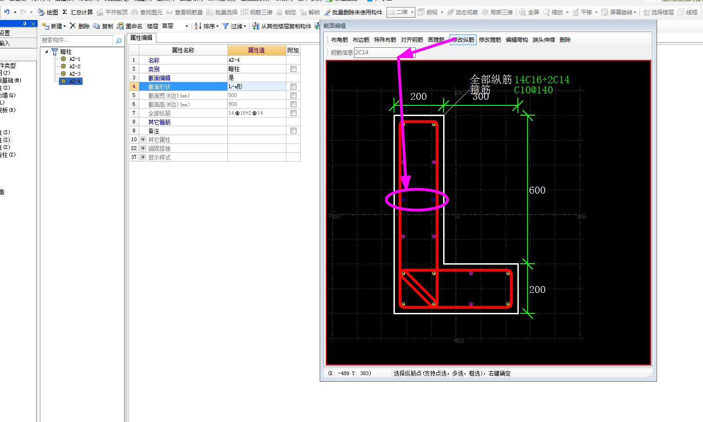
Task: Click the 编辑弯钩 button
Action: point(517,40)
